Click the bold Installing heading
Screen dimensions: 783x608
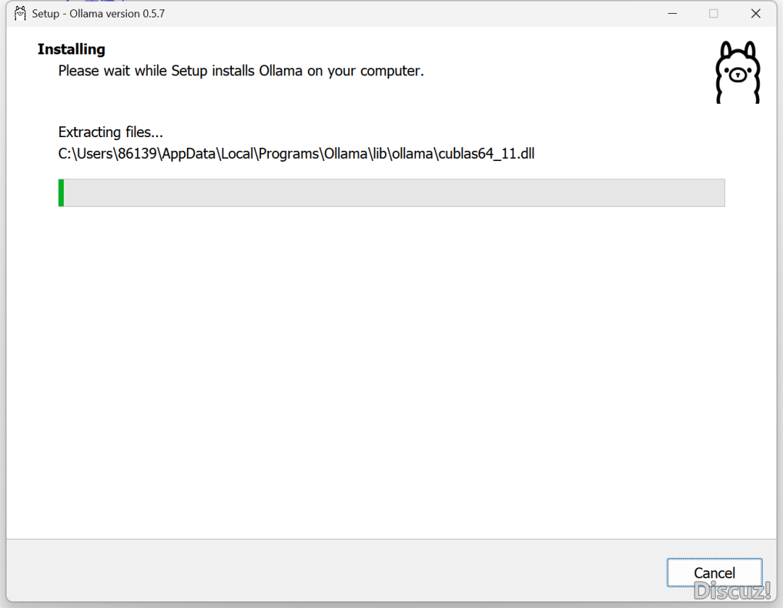(x=71, y=49)
